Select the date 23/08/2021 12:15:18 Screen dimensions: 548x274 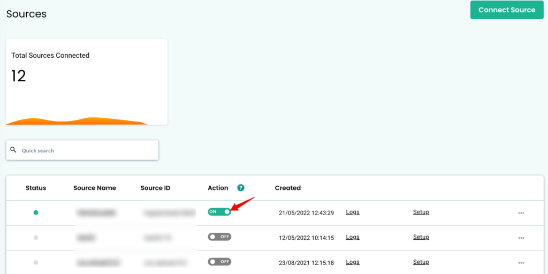pyautogui.click(x=307, y=263)
